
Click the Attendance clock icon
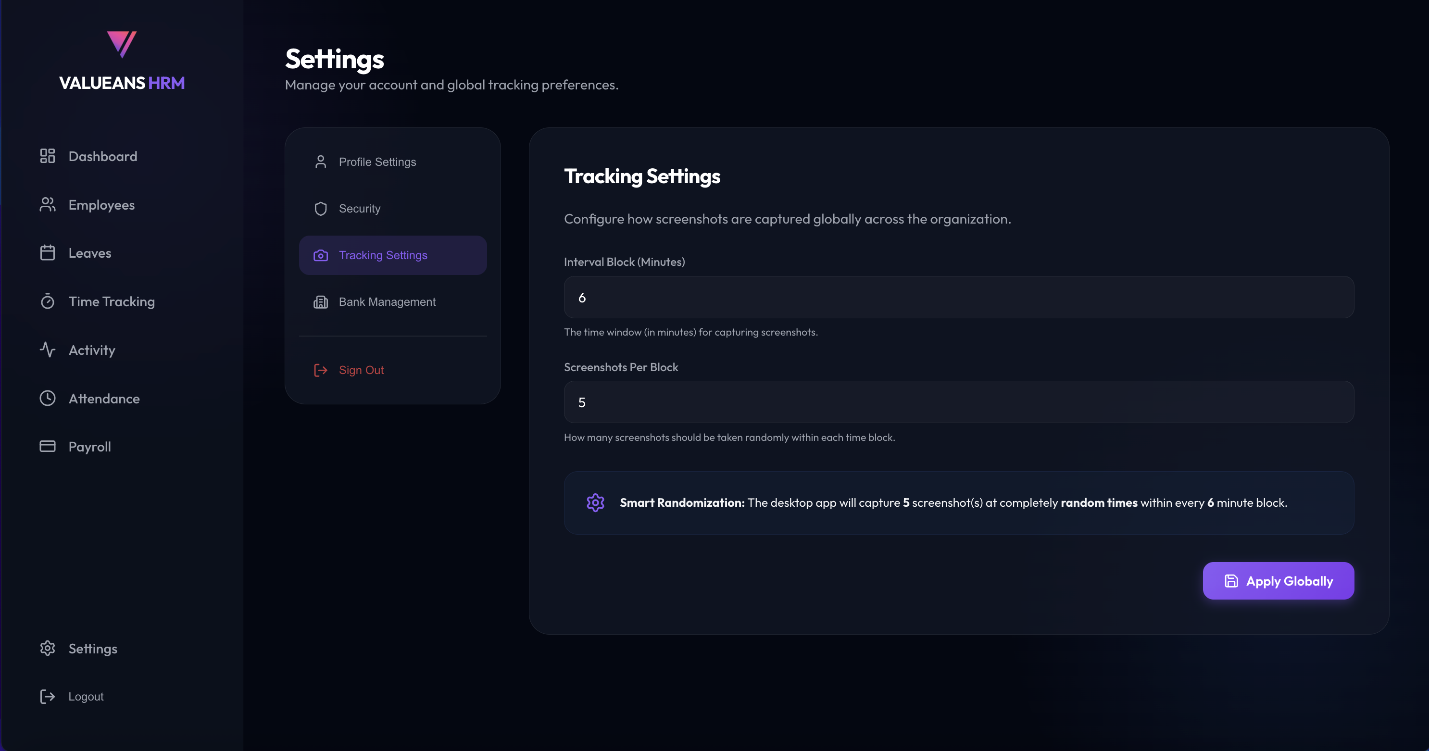click(x=47, y=398)
